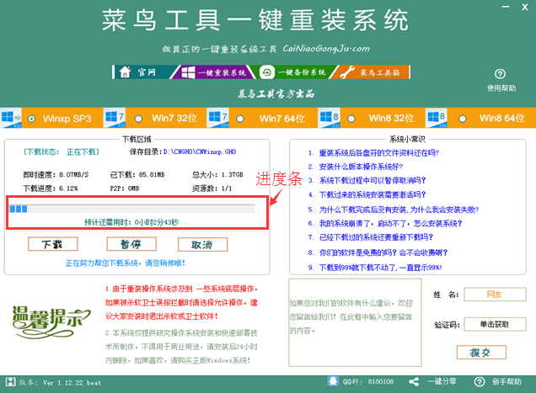
Task: Click the 下载 button
Action: coord(52,244)
